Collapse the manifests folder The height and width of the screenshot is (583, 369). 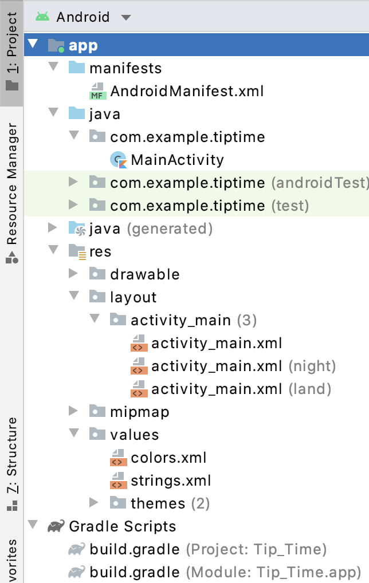click(53, 67)
